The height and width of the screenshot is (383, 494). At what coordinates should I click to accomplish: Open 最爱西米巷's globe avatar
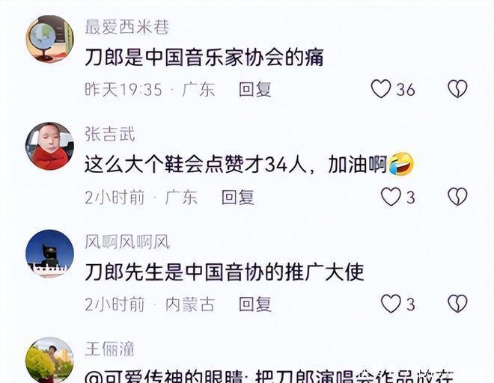(x=50, y=39)
